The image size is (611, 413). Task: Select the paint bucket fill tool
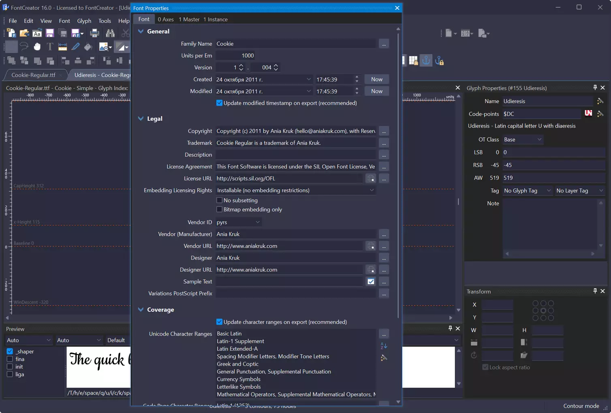[x=88, y=47]
